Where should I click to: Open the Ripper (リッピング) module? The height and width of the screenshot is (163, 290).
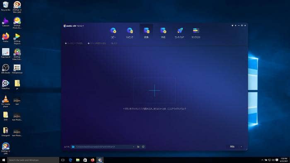(x=129, y=33)
